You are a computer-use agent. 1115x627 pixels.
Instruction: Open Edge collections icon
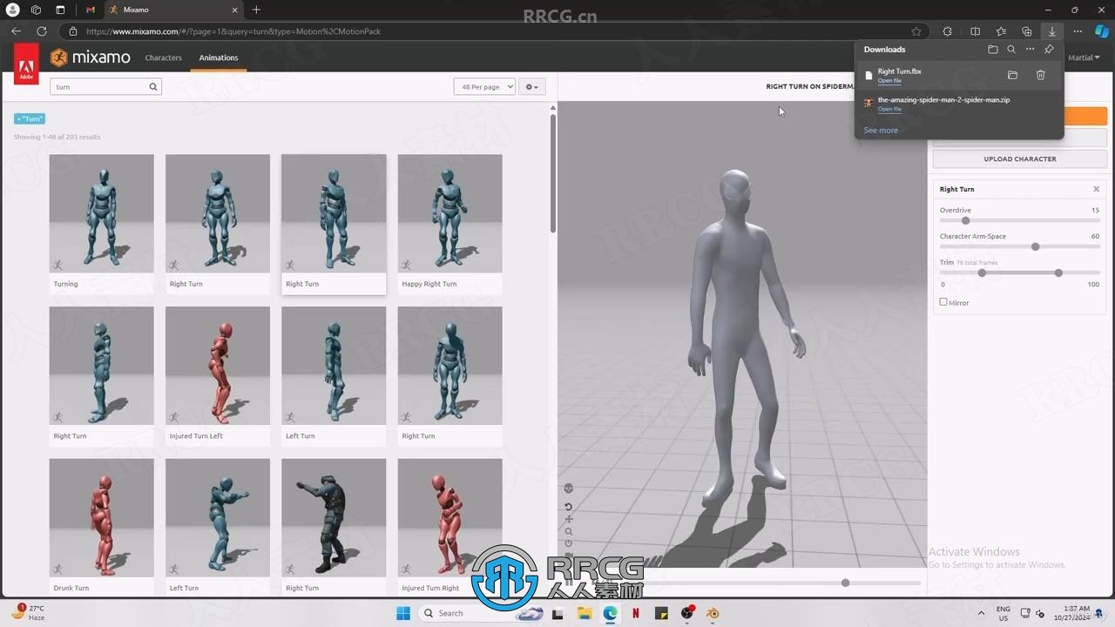click(1026, 31)
